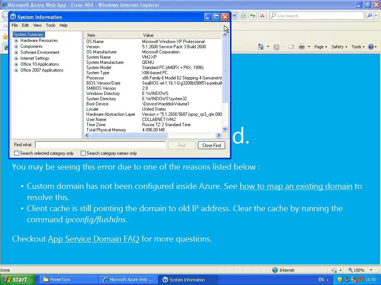Image resolution: width=381 pixels, height=285 pixels.
Task: Open the Print dropdown arrow in the IE command bar
Action: tap(309, 47)
